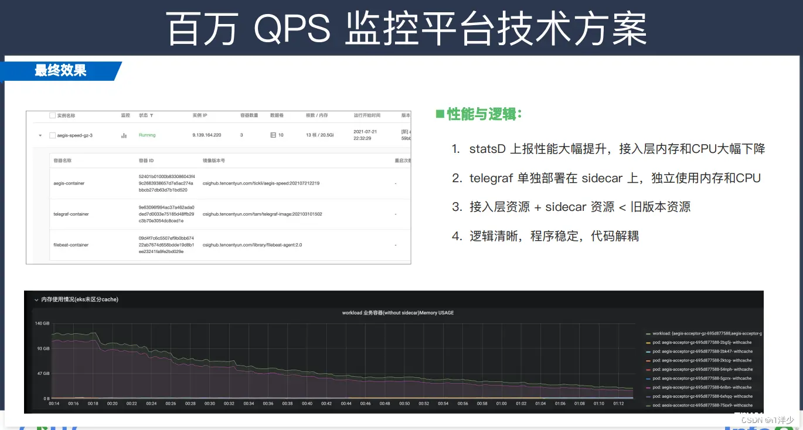
Task: Click container ID starting with 09d4f7c6
Action: 166,245
